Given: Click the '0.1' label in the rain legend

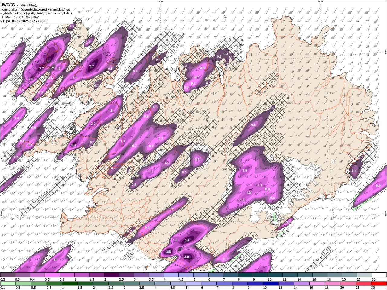Looking at the screenshot, I should (x=2, y=288).
